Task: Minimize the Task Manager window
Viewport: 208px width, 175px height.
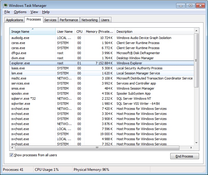Action: [181, 6]
